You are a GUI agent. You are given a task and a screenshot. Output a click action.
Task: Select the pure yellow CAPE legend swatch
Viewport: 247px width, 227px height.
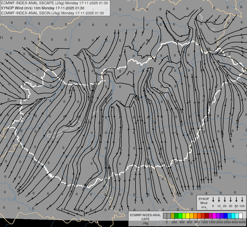[x=188, y=216]
